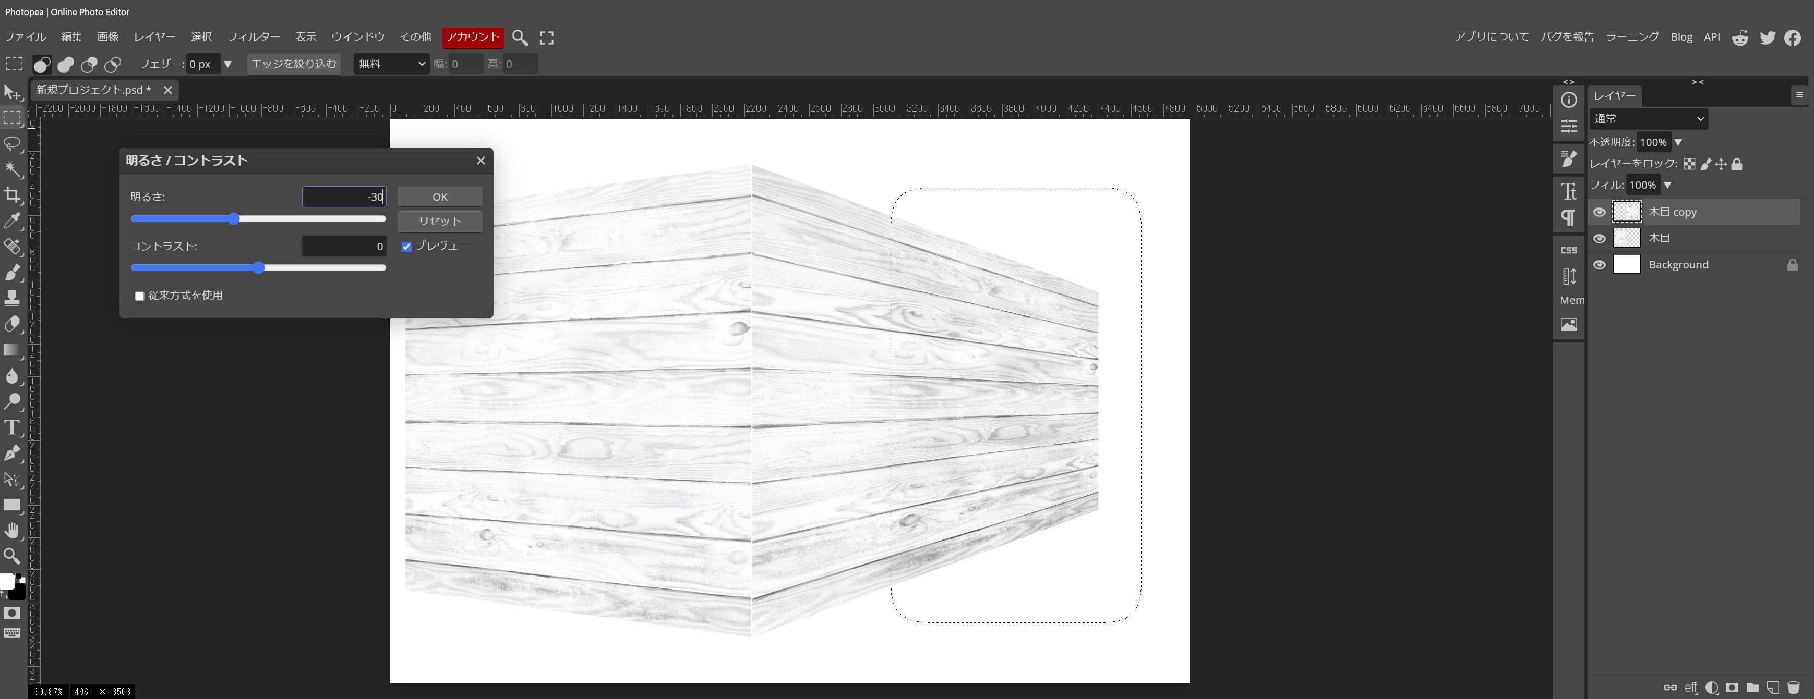Open the レイヤー menu
This screenshot has width=1814, height=699.
point(154,36)
